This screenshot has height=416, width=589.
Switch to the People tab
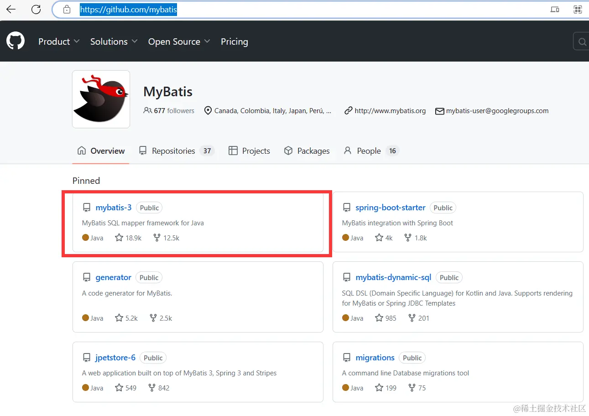click(x=371, y=151)
